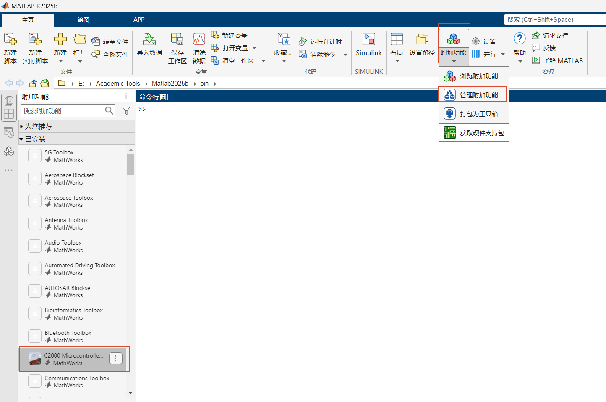
Task: Go up one folder level
Action: point(33,83)
